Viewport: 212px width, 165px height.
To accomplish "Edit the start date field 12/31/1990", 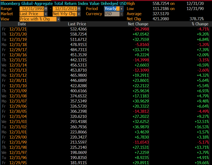I will point(32,9).
